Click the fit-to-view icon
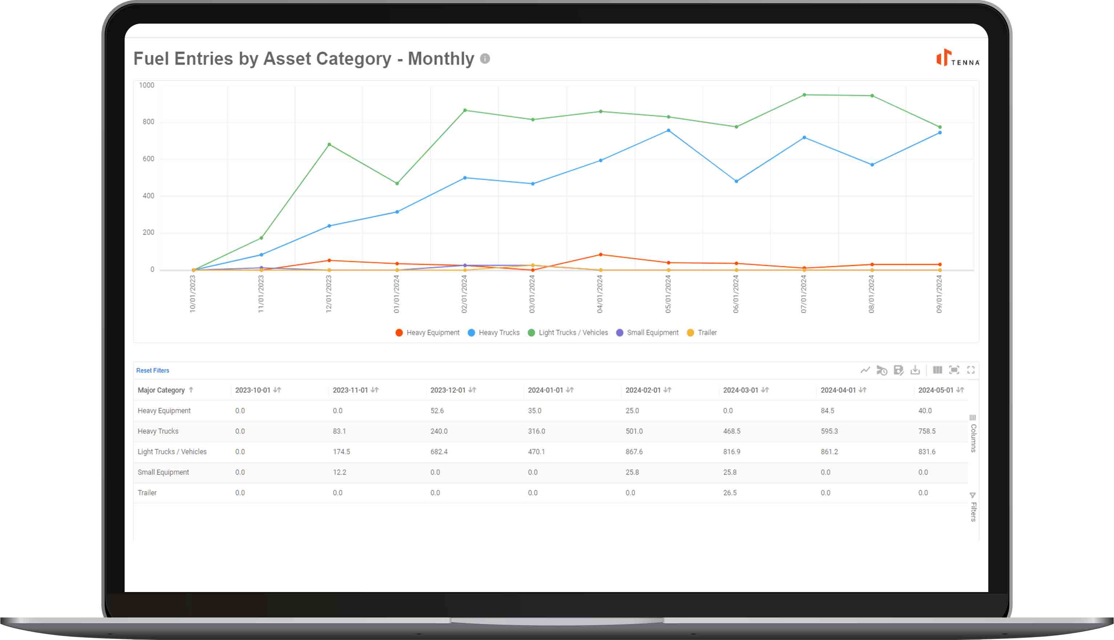1114x640 pixels. [954, 370]
